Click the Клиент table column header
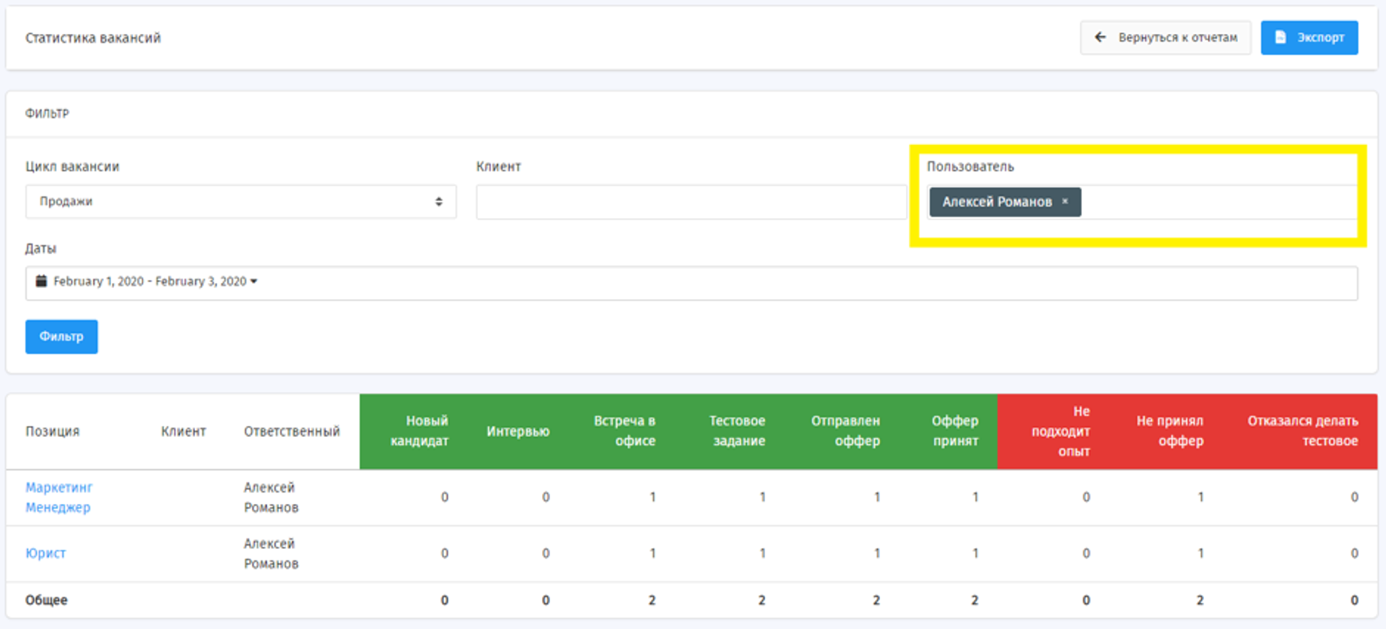 point(183,431)
